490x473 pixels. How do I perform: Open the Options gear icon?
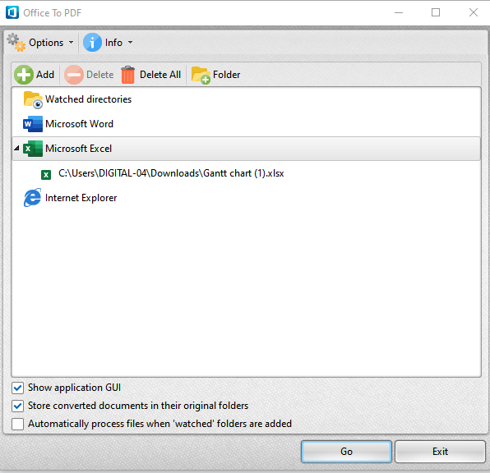[x=16, y=43]
